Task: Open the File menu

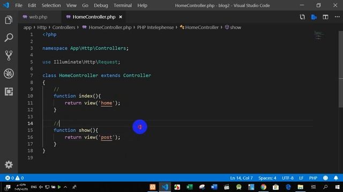Action: pos(19,5)
